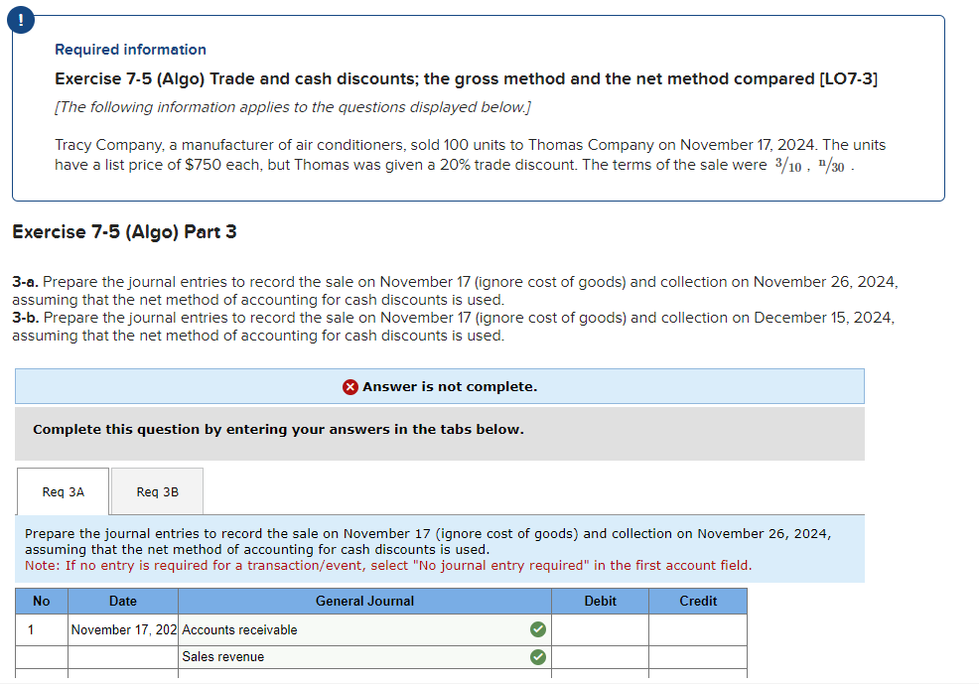This screenshot has height=685, width=979.
Task: Click 'Complete this question' instruction text
Action: click(x=278, y=430)
